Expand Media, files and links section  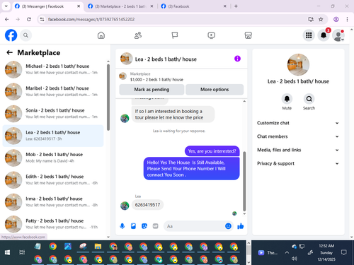(298, 150)
